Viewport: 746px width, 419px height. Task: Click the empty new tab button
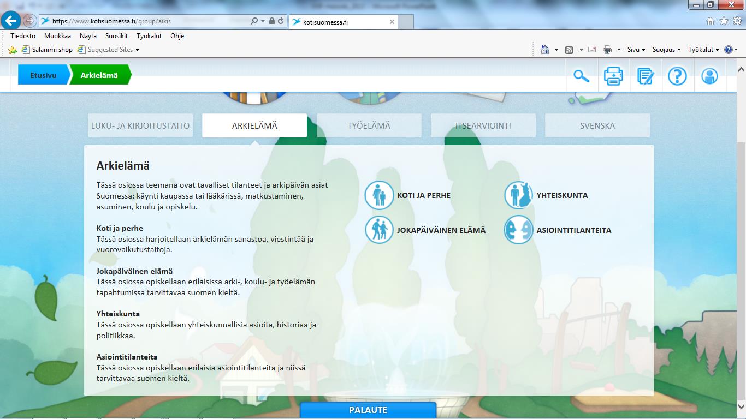pos(406,22)
